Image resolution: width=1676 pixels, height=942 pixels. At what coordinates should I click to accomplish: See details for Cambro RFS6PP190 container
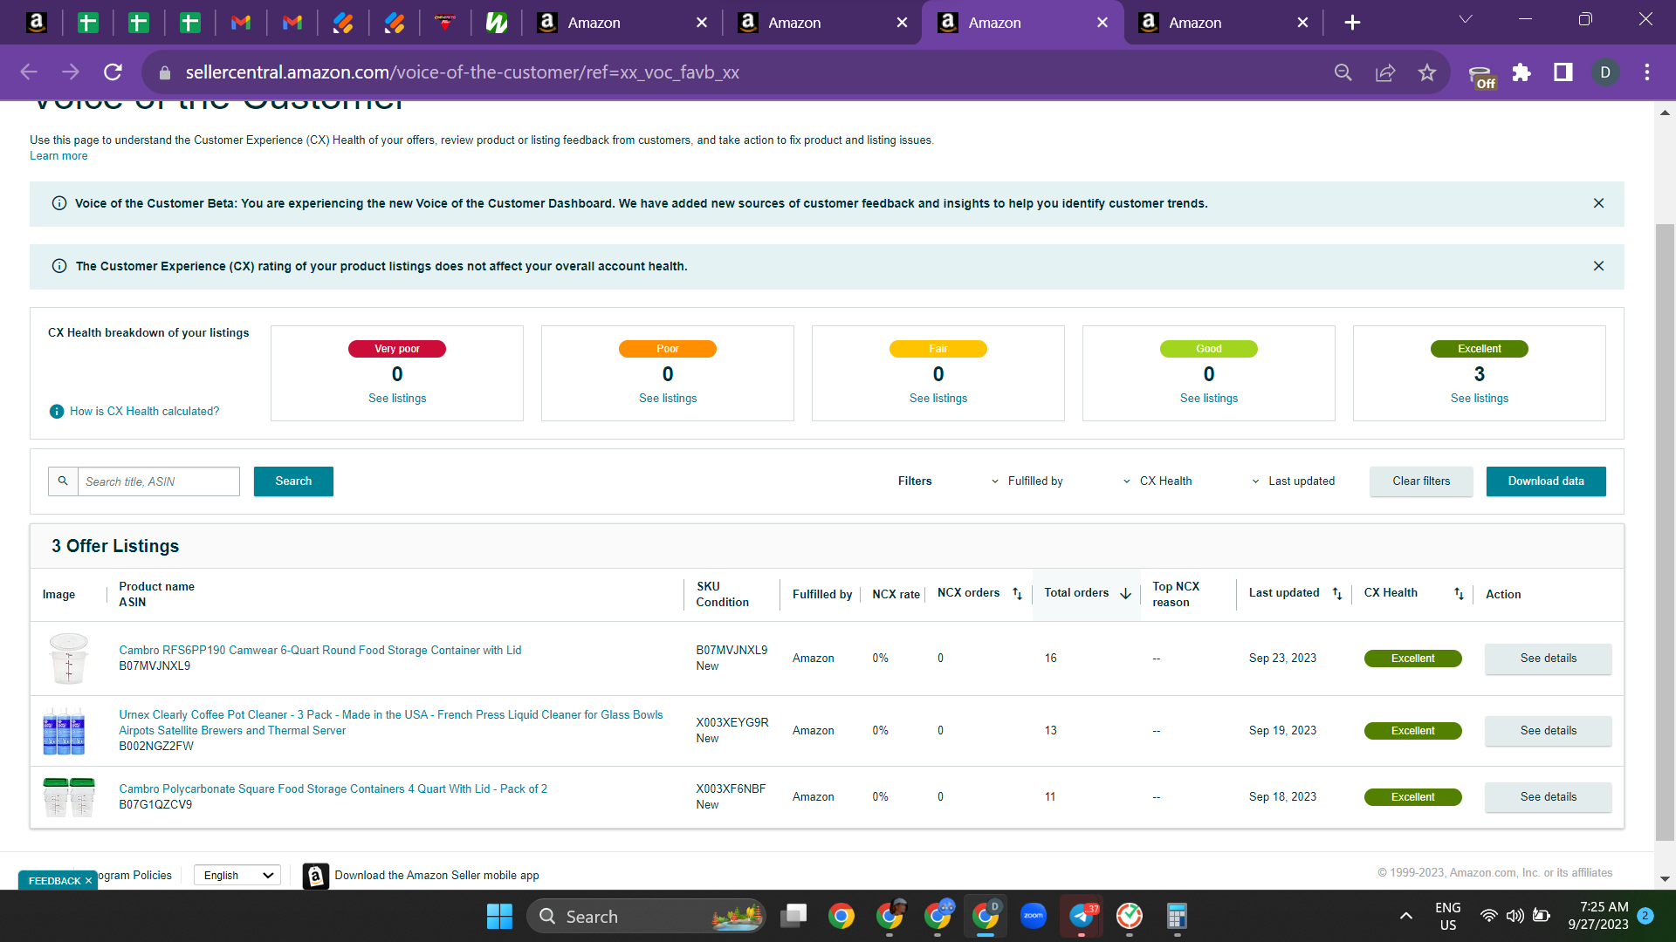(x=1549, y=659)
